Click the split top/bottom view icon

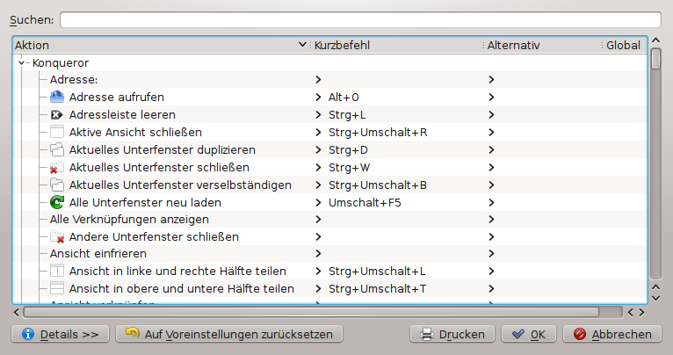tap(58, 288)
